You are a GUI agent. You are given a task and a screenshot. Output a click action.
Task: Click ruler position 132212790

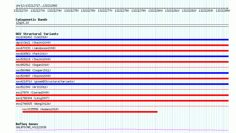click(138, 11)
